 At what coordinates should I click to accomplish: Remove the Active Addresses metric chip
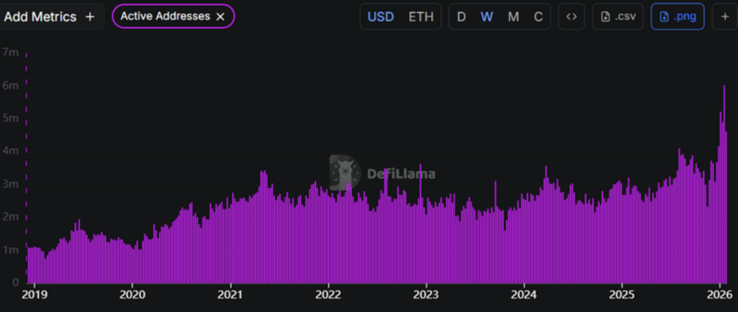221,17
